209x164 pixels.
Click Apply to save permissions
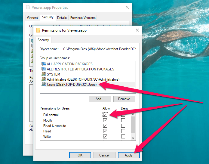[x=129, y=155]
